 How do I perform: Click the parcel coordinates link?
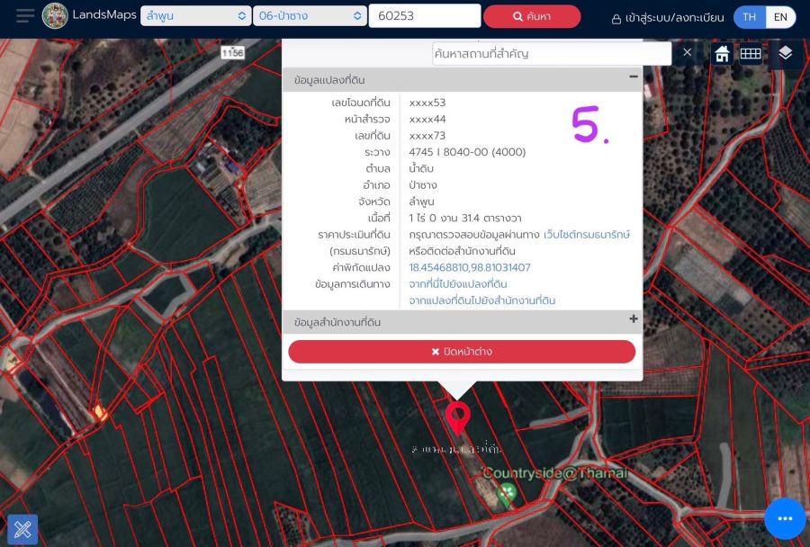click(x=470, y=267)
